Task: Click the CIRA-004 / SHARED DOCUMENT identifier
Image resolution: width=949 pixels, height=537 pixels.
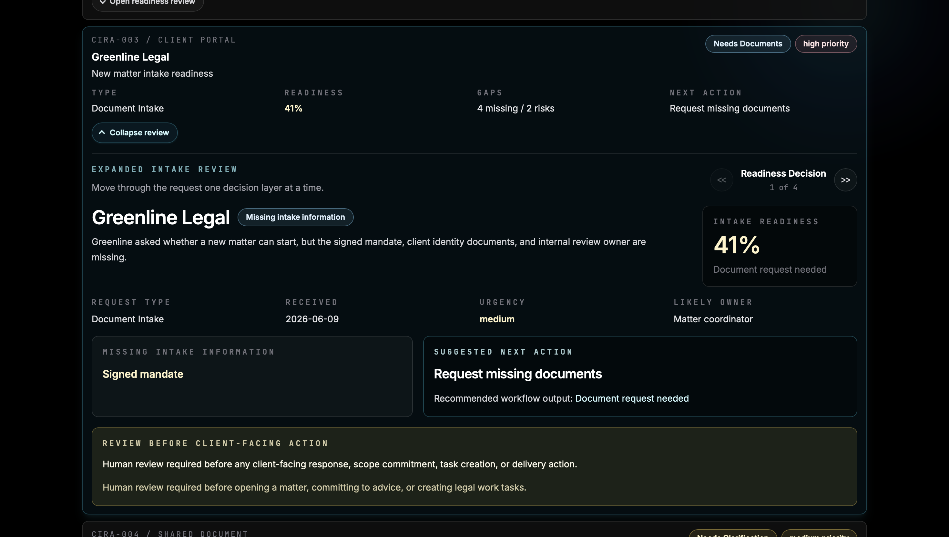Action: tap(170, 533)
